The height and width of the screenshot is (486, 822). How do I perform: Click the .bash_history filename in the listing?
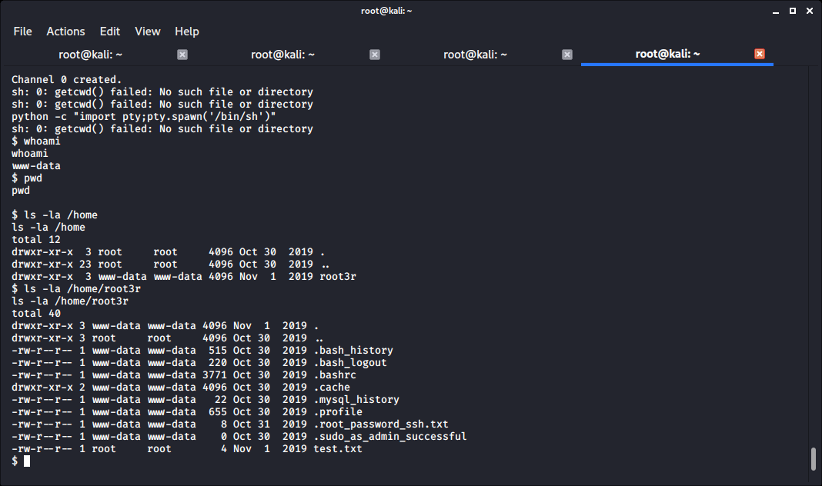353,351
